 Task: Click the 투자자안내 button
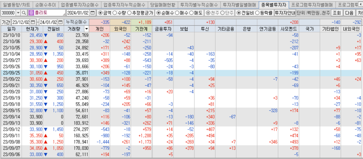pos(285,13)
